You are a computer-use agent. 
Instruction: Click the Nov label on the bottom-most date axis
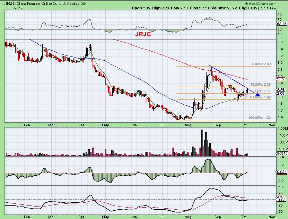272,217
